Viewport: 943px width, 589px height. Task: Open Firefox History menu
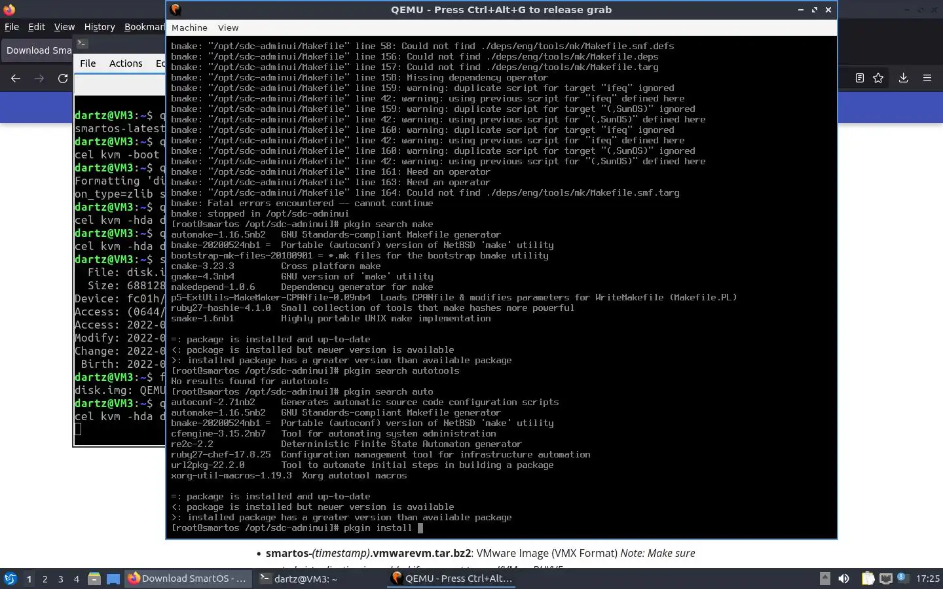100,27
